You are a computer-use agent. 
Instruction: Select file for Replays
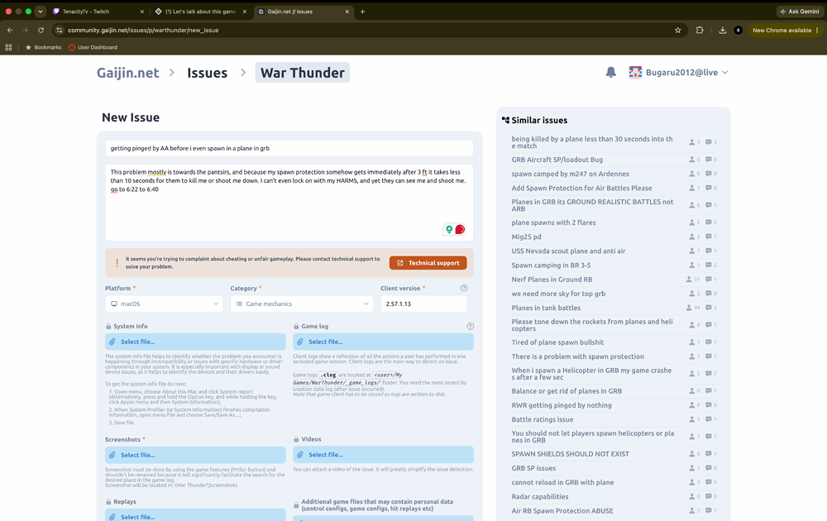point(195,515)
